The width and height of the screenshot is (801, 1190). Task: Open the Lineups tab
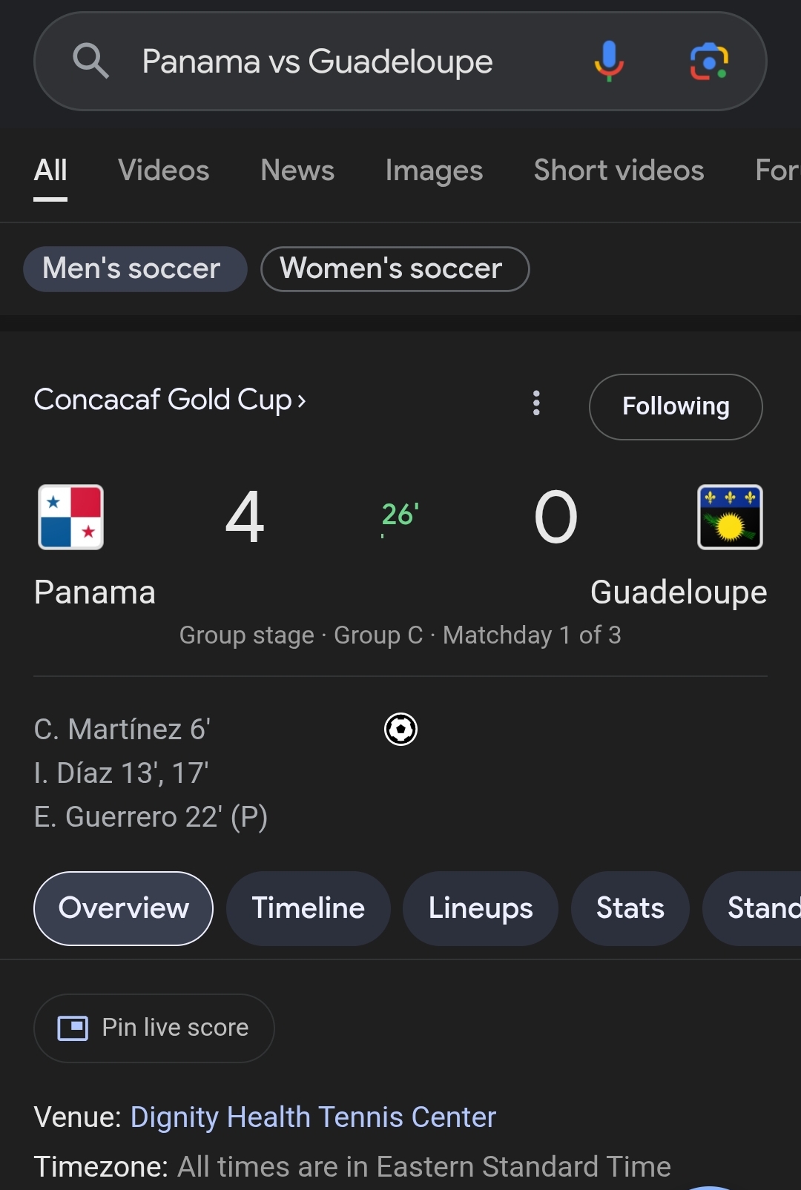coord(481,908)
